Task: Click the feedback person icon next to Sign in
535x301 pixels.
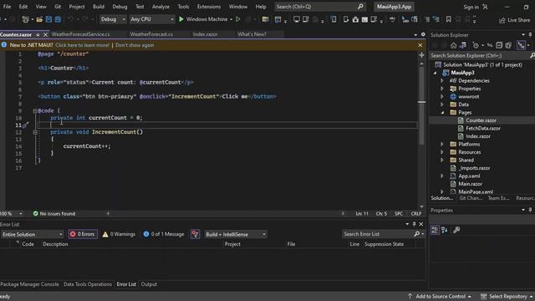Action: click(x=485, y=7)
